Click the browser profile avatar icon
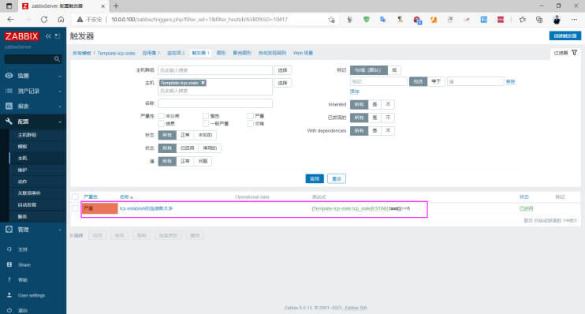This screenshot has width=585, height=314. click(557, 20)
